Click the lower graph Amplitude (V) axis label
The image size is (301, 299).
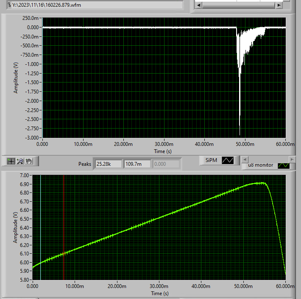(x=15, y=228)
